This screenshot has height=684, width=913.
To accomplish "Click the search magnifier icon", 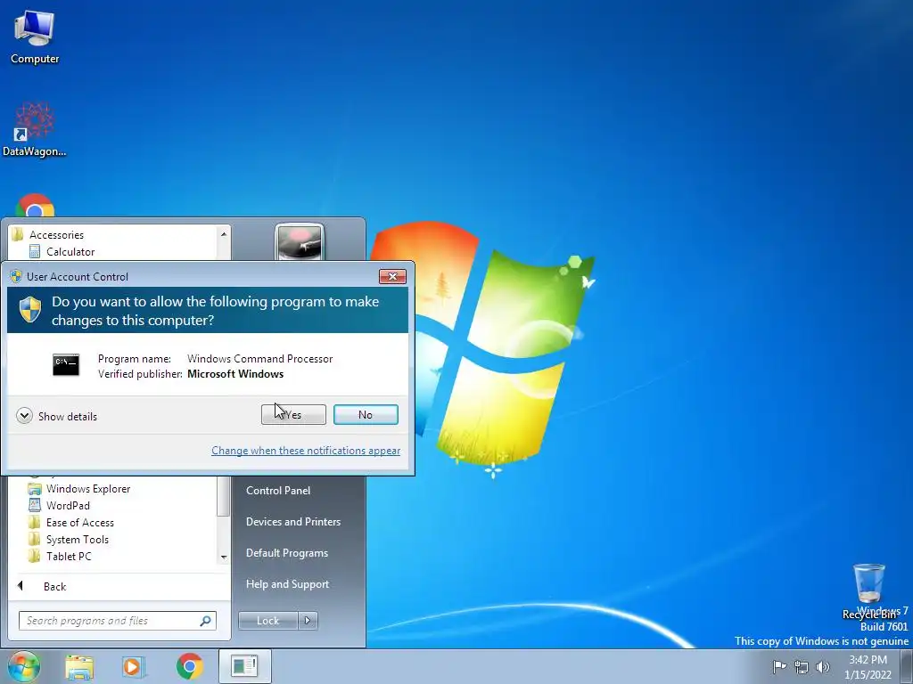I will pyautogui.click(x=205, y=621).
